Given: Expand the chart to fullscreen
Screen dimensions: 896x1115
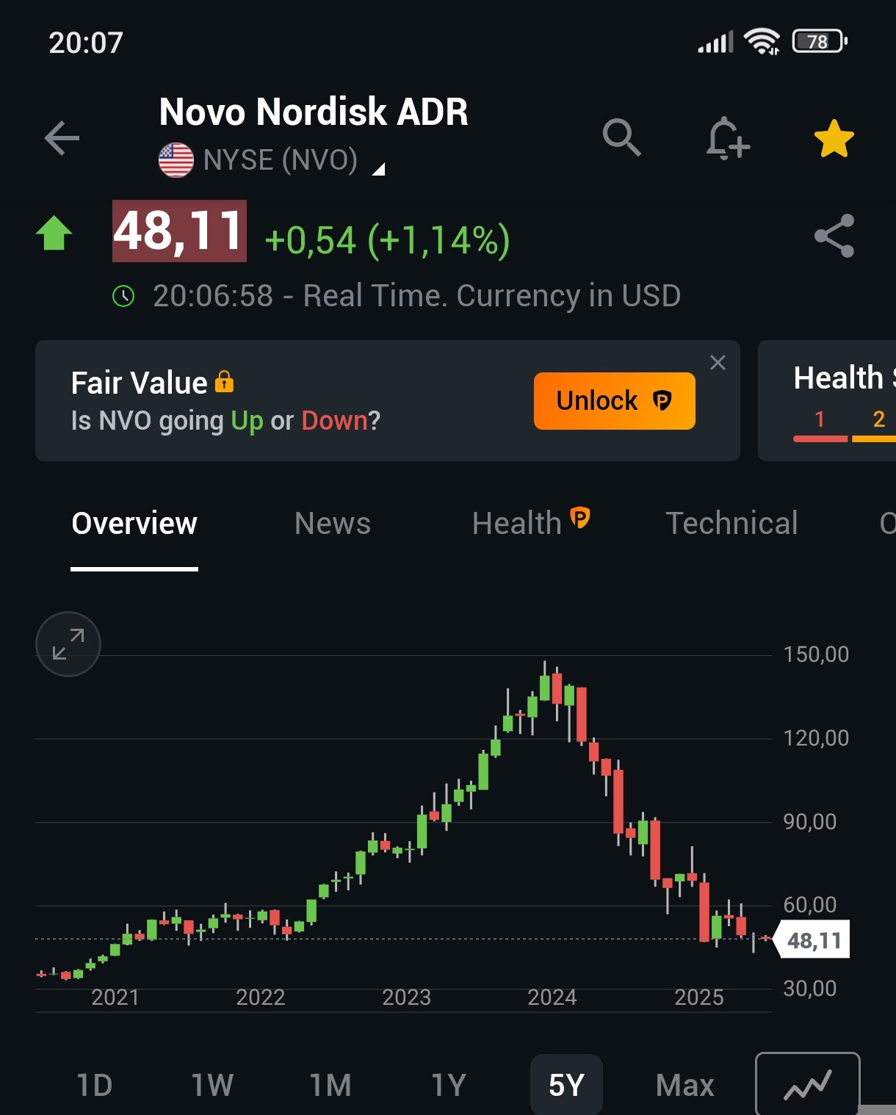Looking at the screenshot, I should click(68, 644).
